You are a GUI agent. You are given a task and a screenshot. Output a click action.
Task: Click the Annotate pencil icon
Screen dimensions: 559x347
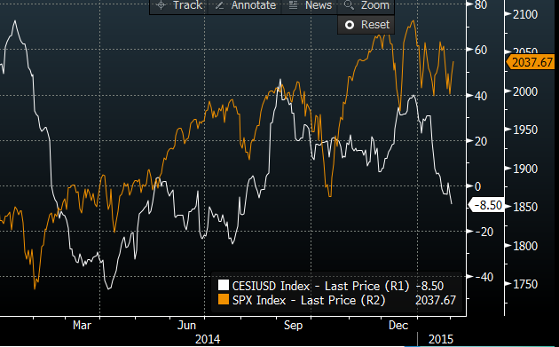tap(220, 5)
